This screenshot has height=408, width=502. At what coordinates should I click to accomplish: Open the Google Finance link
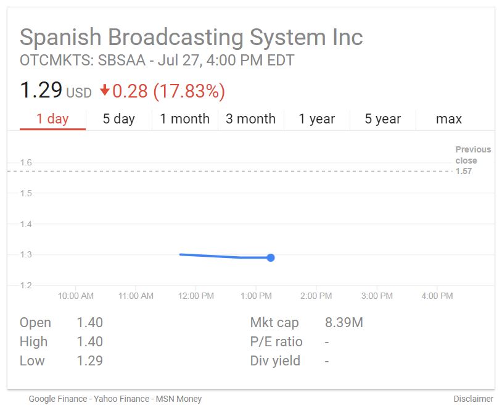coord(57,399)
